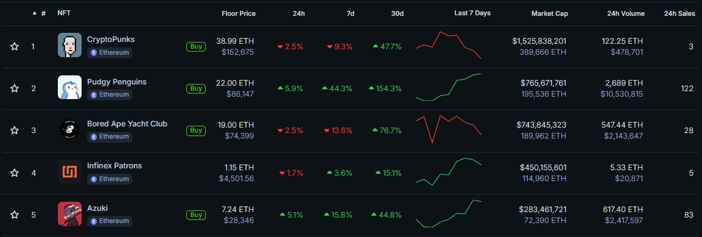Sort by the 24h Volume column header
702x237 pixels.
click(626, 13)
